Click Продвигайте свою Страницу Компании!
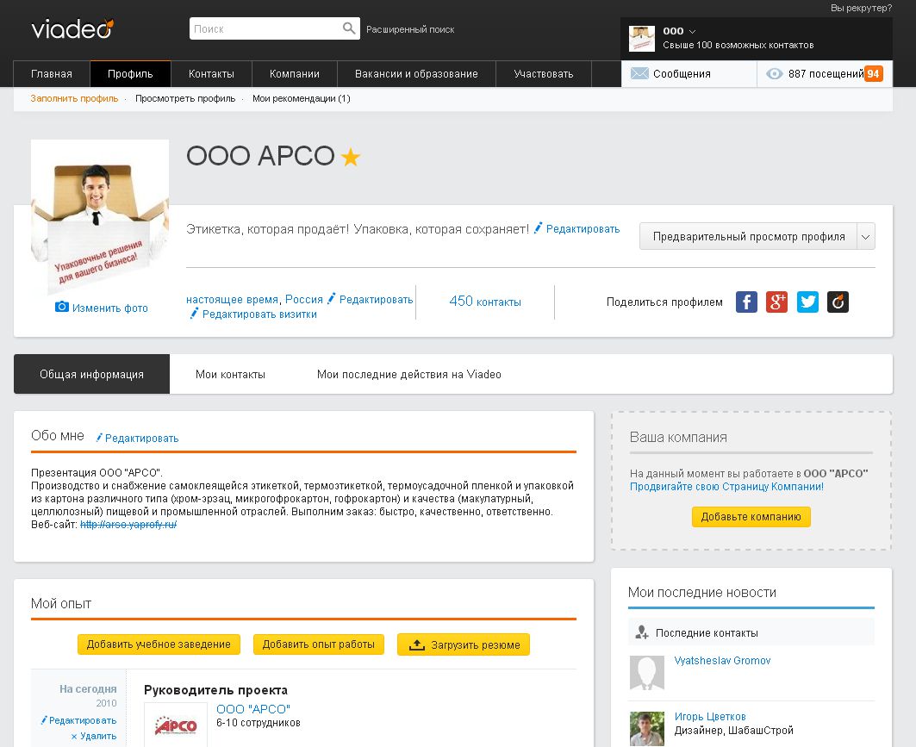This screenshot has width=916, height=747. point(726,487)
